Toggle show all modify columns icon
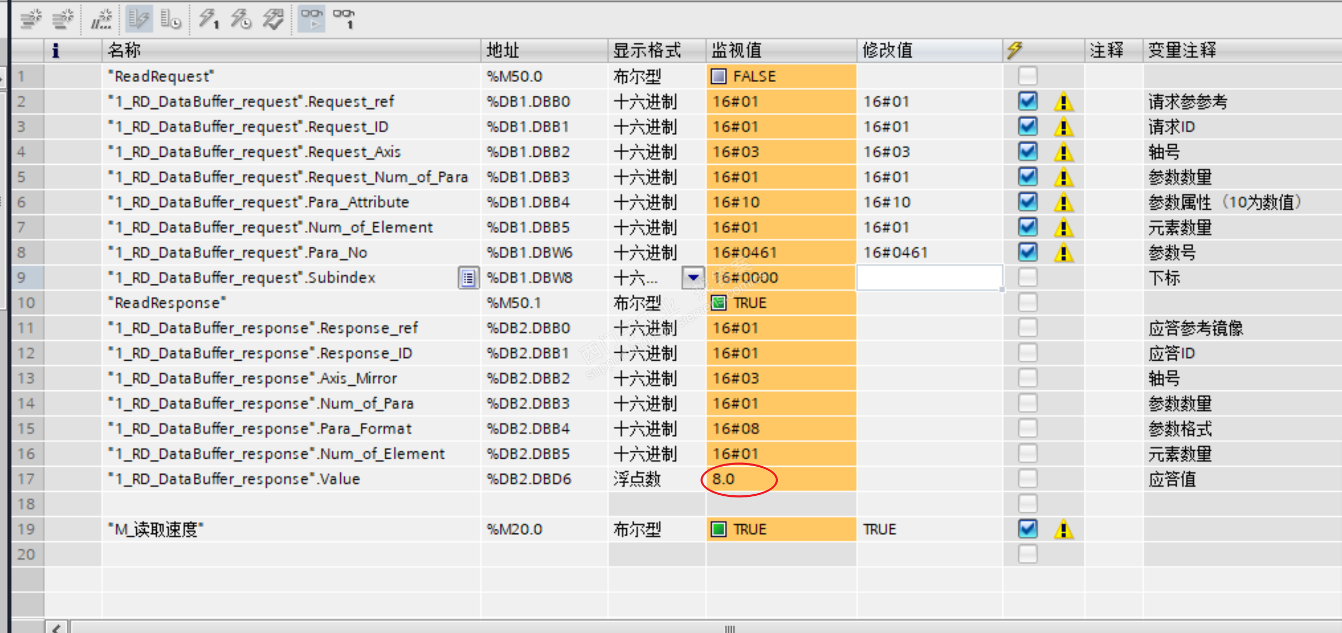Image resolution: width=1342 pixels, height=633 pixels. pos(139,20)
